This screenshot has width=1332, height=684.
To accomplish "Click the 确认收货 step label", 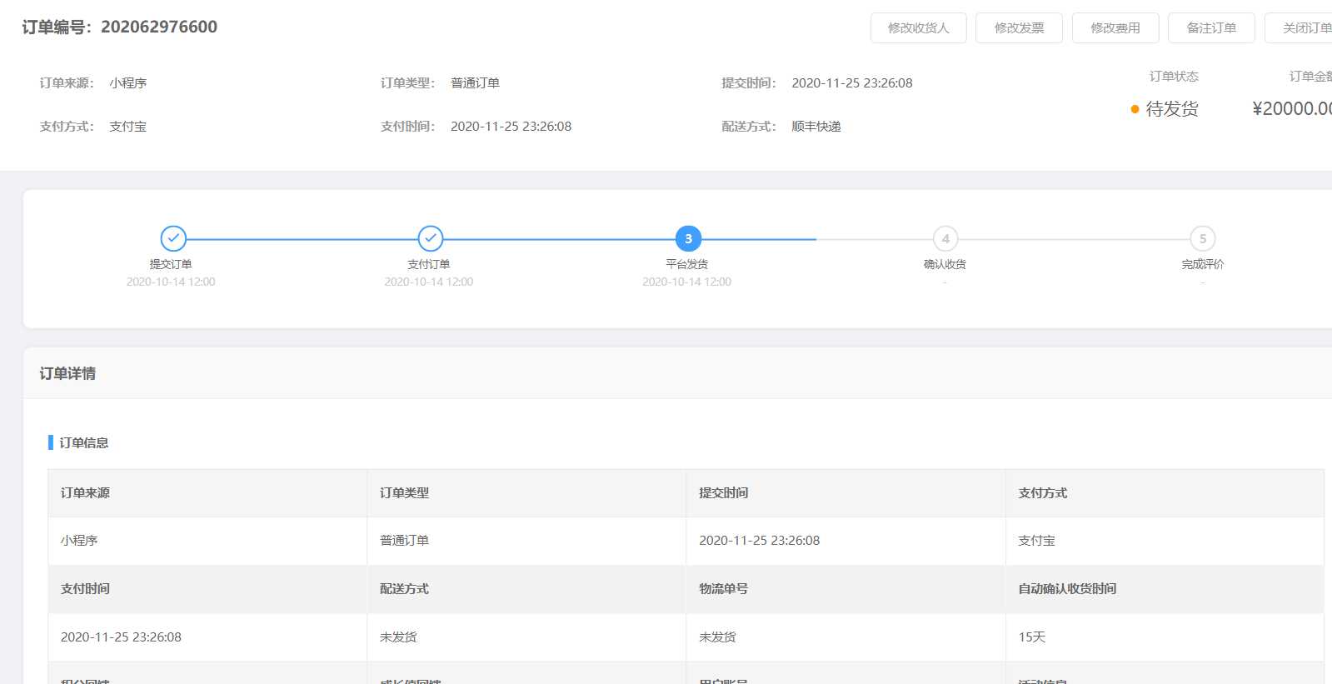I will coord(945,264).
